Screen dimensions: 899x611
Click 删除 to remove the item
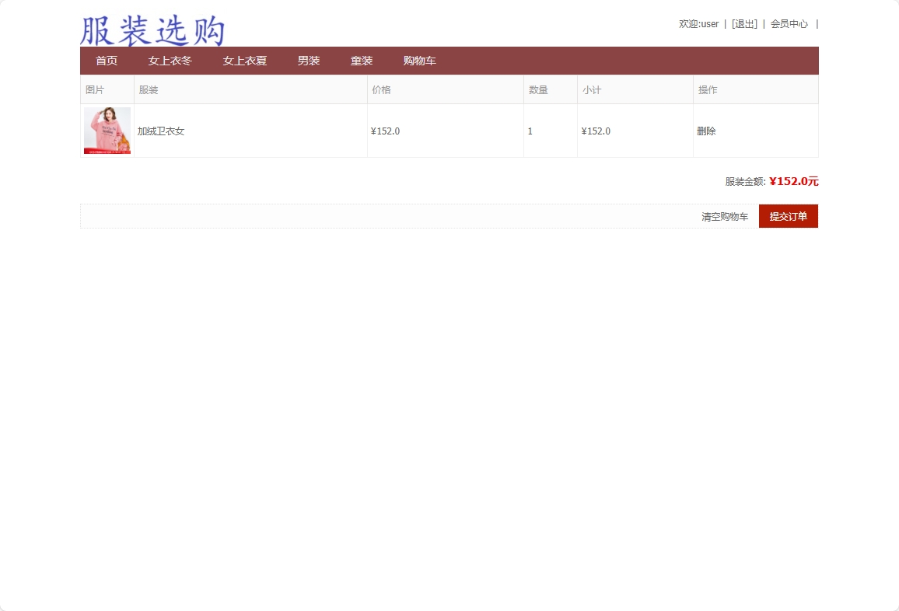tap(706, 131)
